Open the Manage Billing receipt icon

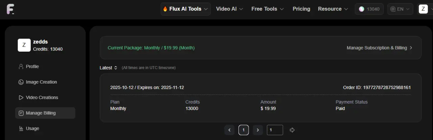pos(21,113)
